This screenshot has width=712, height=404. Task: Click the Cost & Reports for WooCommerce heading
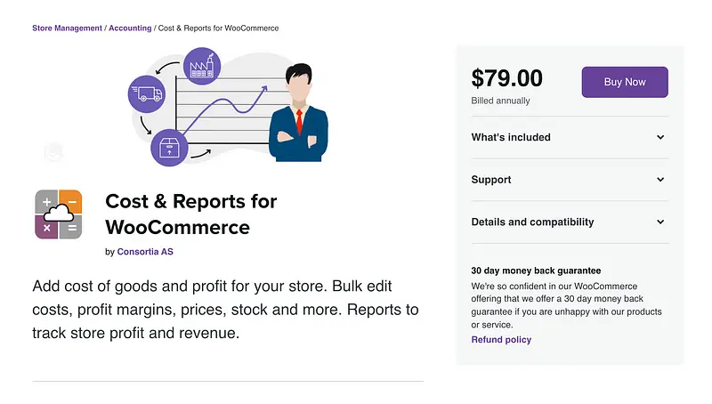coord(191,214)
